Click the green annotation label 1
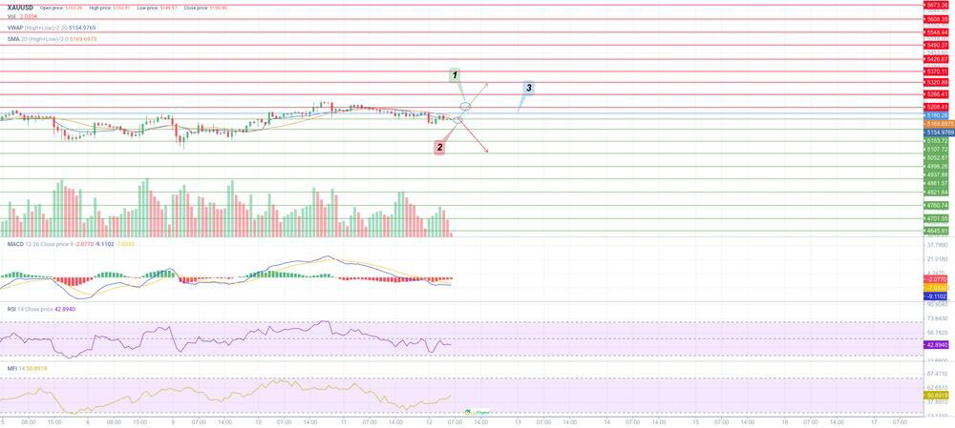 [x=456, y=75]
